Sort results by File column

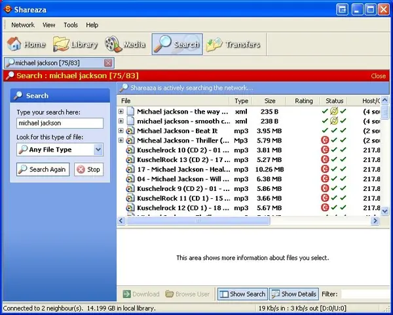[x=173, y=101]
